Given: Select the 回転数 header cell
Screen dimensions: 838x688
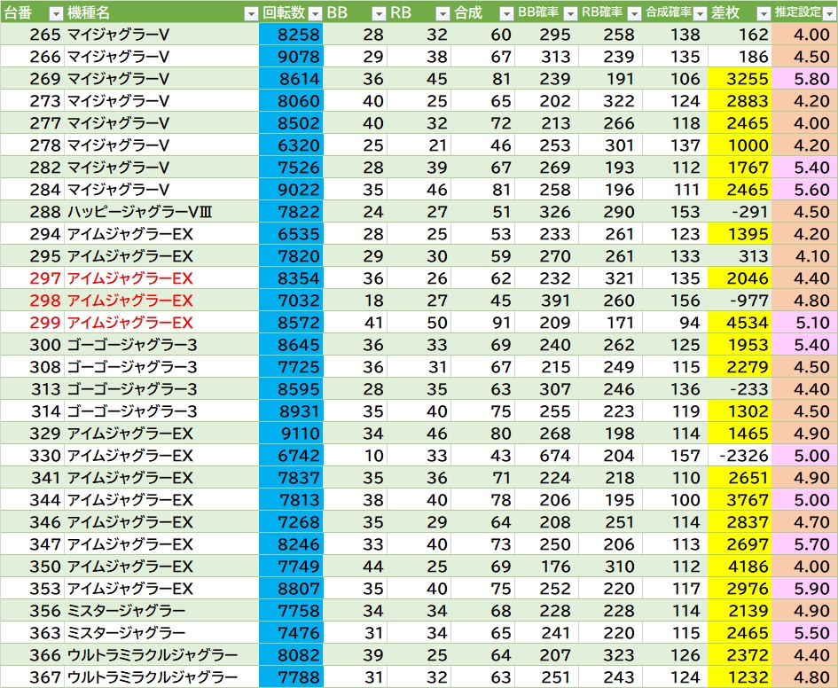Looking at the screenshot, I should (291, 12).
